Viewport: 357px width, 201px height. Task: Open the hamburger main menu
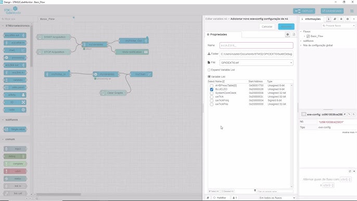pyautogui.click(x=352, y=11)
